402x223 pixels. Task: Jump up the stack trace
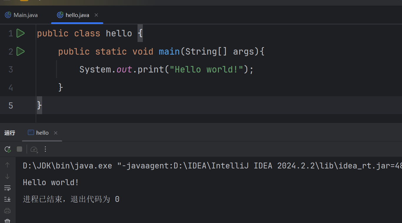(x=7, y=165)
